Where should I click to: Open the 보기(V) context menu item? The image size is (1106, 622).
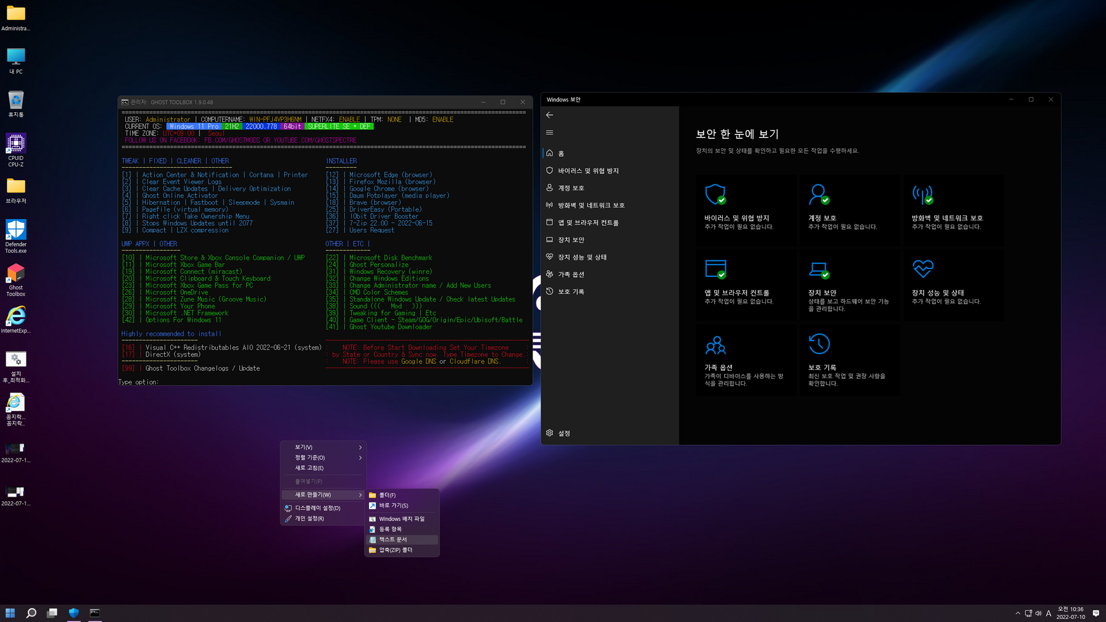[323, 447]
